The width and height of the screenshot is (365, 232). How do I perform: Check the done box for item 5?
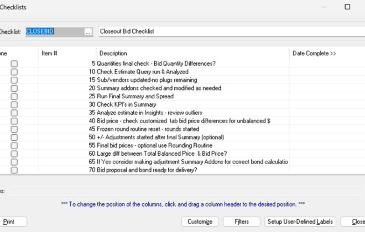point(14,64)
